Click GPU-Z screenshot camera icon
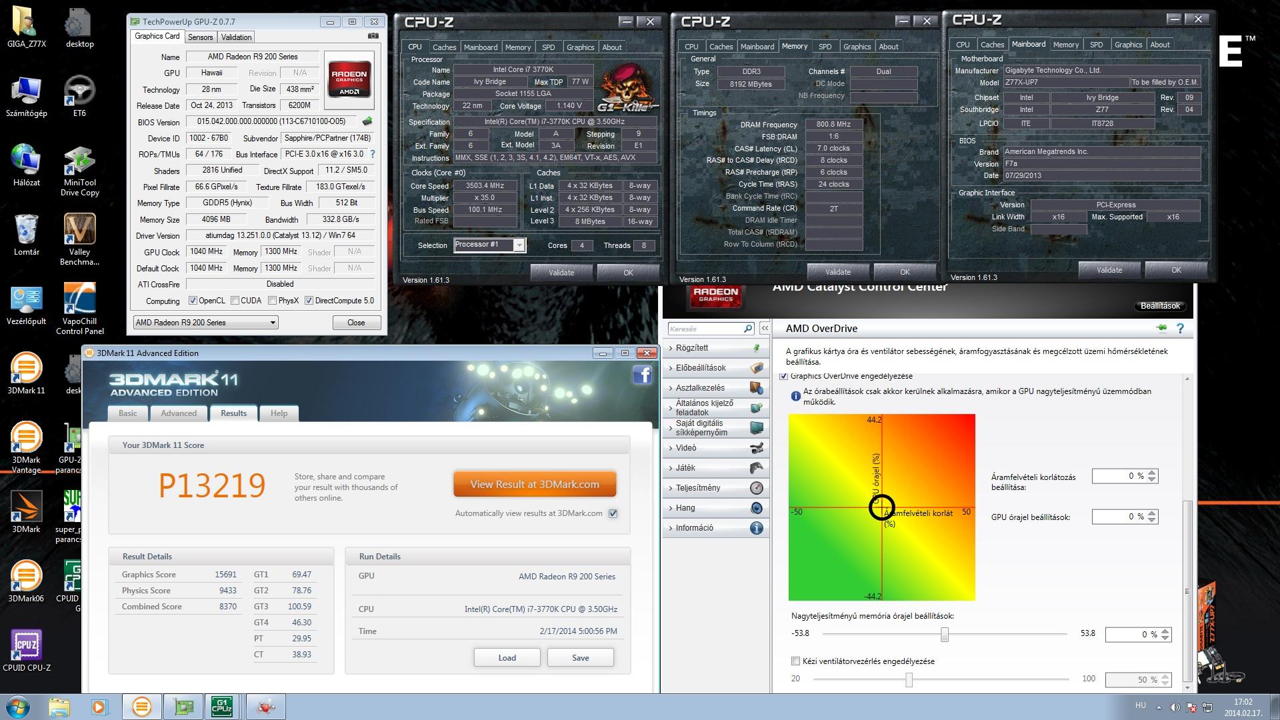1280x720 pixels. [373, 37]
